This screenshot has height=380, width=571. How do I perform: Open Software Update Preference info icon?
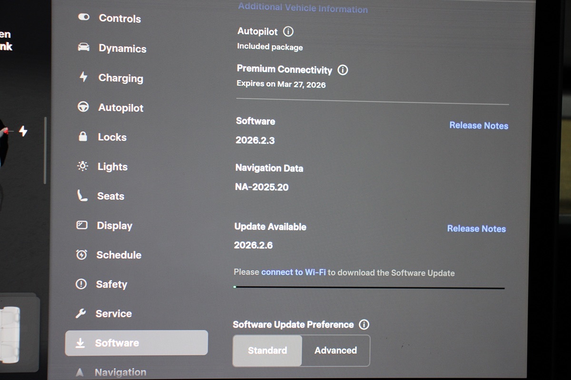point(364,324)
